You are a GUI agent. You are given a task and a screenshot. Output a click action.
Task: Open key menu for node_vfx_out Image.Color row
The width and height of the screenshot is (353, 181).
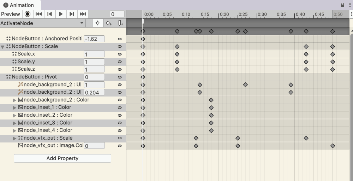[x=120, y=146]
